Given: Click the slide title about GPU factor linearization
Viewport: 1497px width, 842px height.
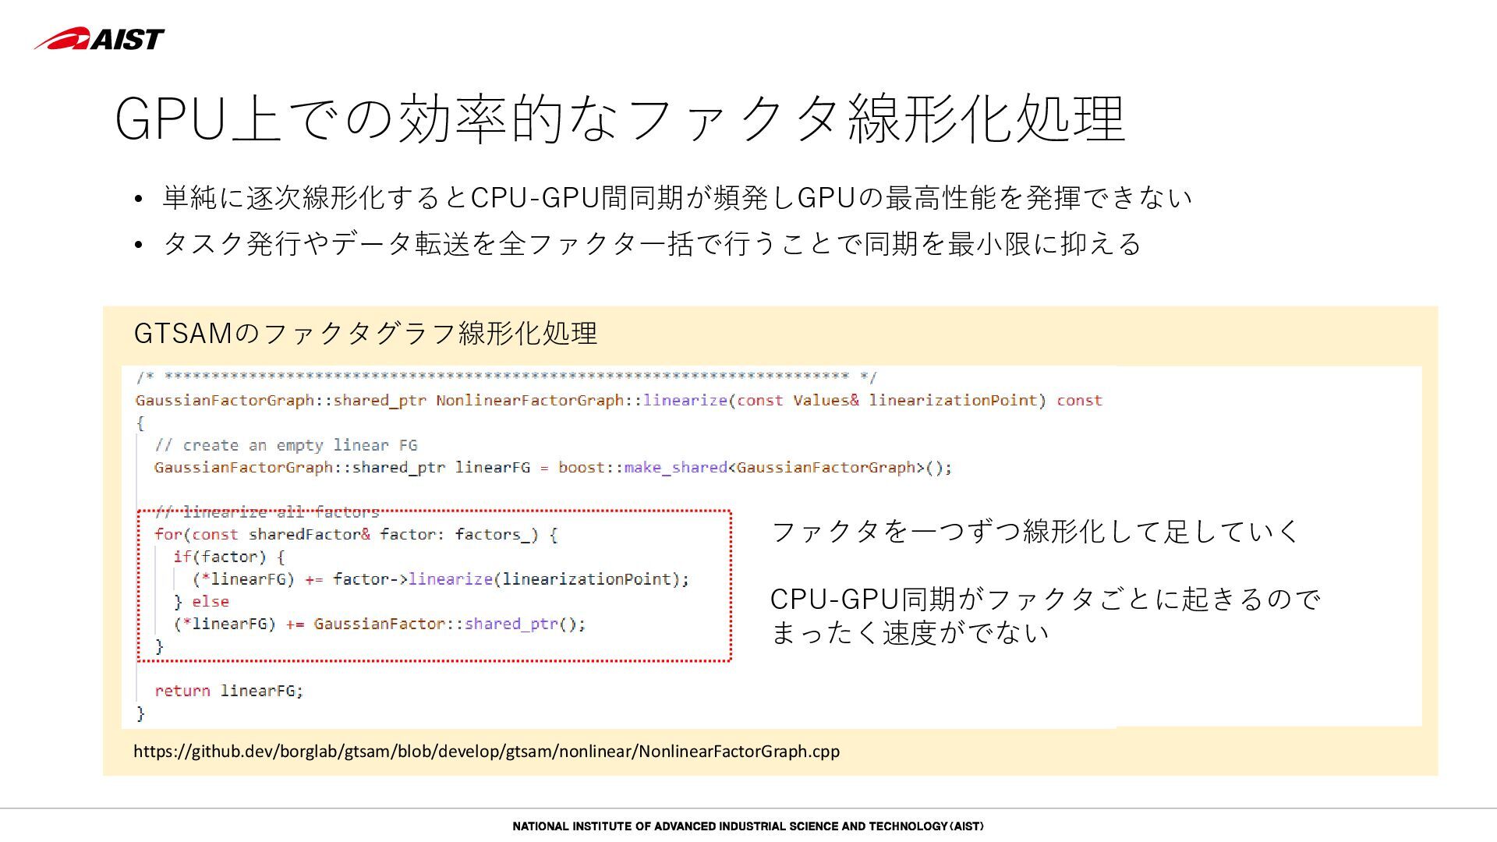Looking at the screenshot, I should point(620,119).
